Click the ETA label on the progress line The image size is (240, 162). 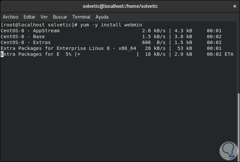pos(229,54)
